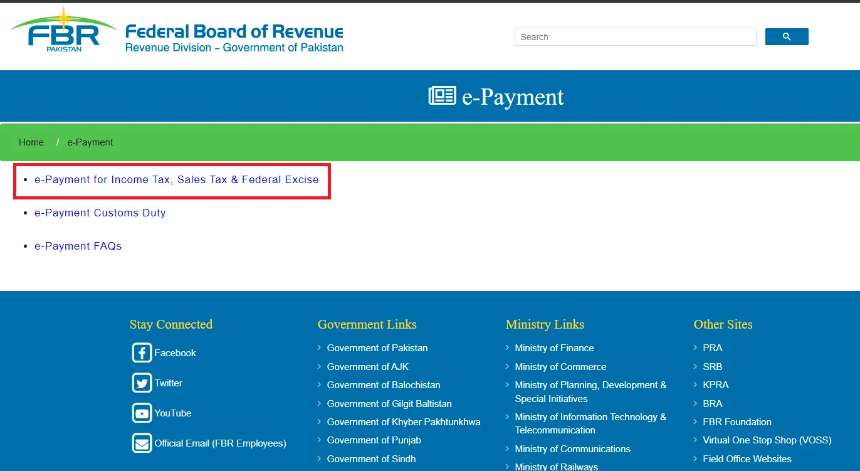Open e-Payment Customs Duty link
The height and width of the screenshot is (471, 860).
coord(100,213)
